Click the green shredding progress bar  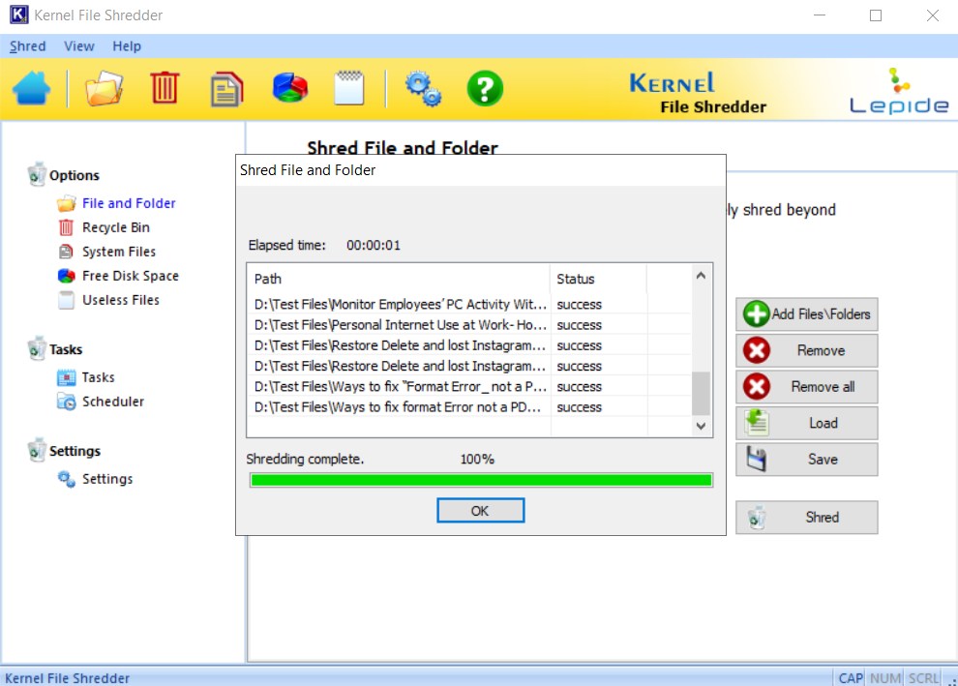pyautogui.click(x=481, y=480)
